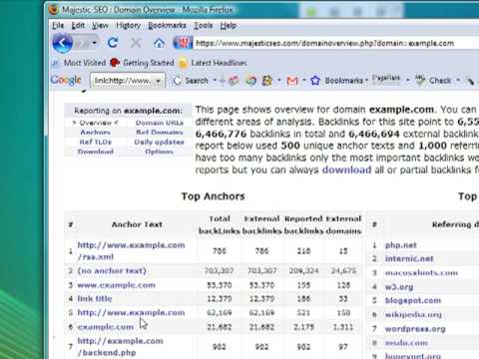Viewport: 479px width, 359px height.
Task: Open the Bookmarks menu in menu bar
Action: pos(167,26)
